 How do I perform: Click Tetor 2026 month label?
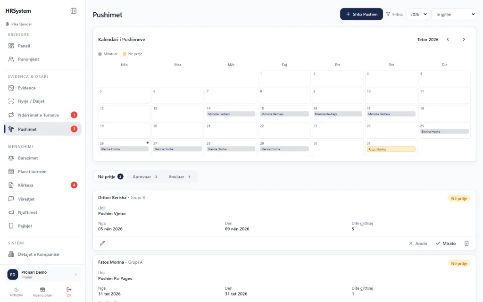click(427, 40)
